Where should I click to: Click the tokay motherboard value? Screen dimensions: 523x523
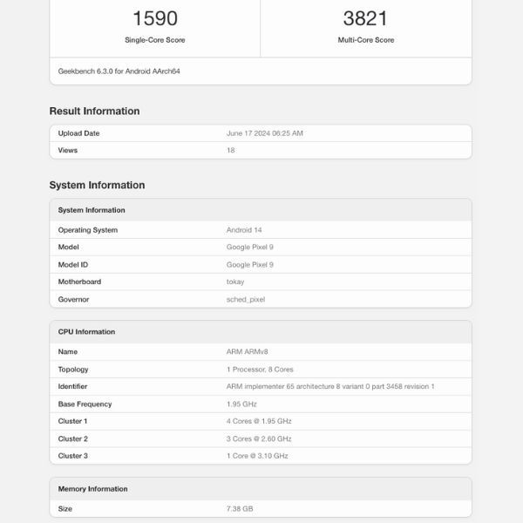coord(235,282)
